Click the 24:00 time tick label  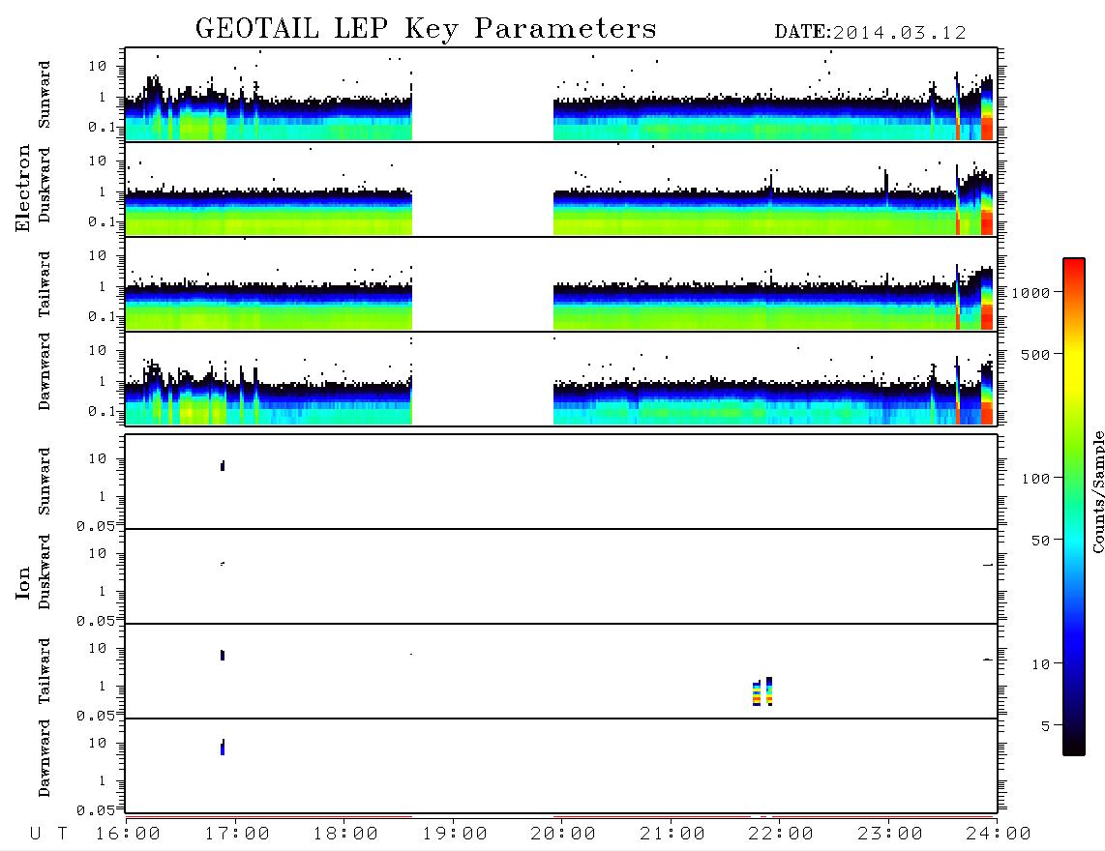point(999,834)
